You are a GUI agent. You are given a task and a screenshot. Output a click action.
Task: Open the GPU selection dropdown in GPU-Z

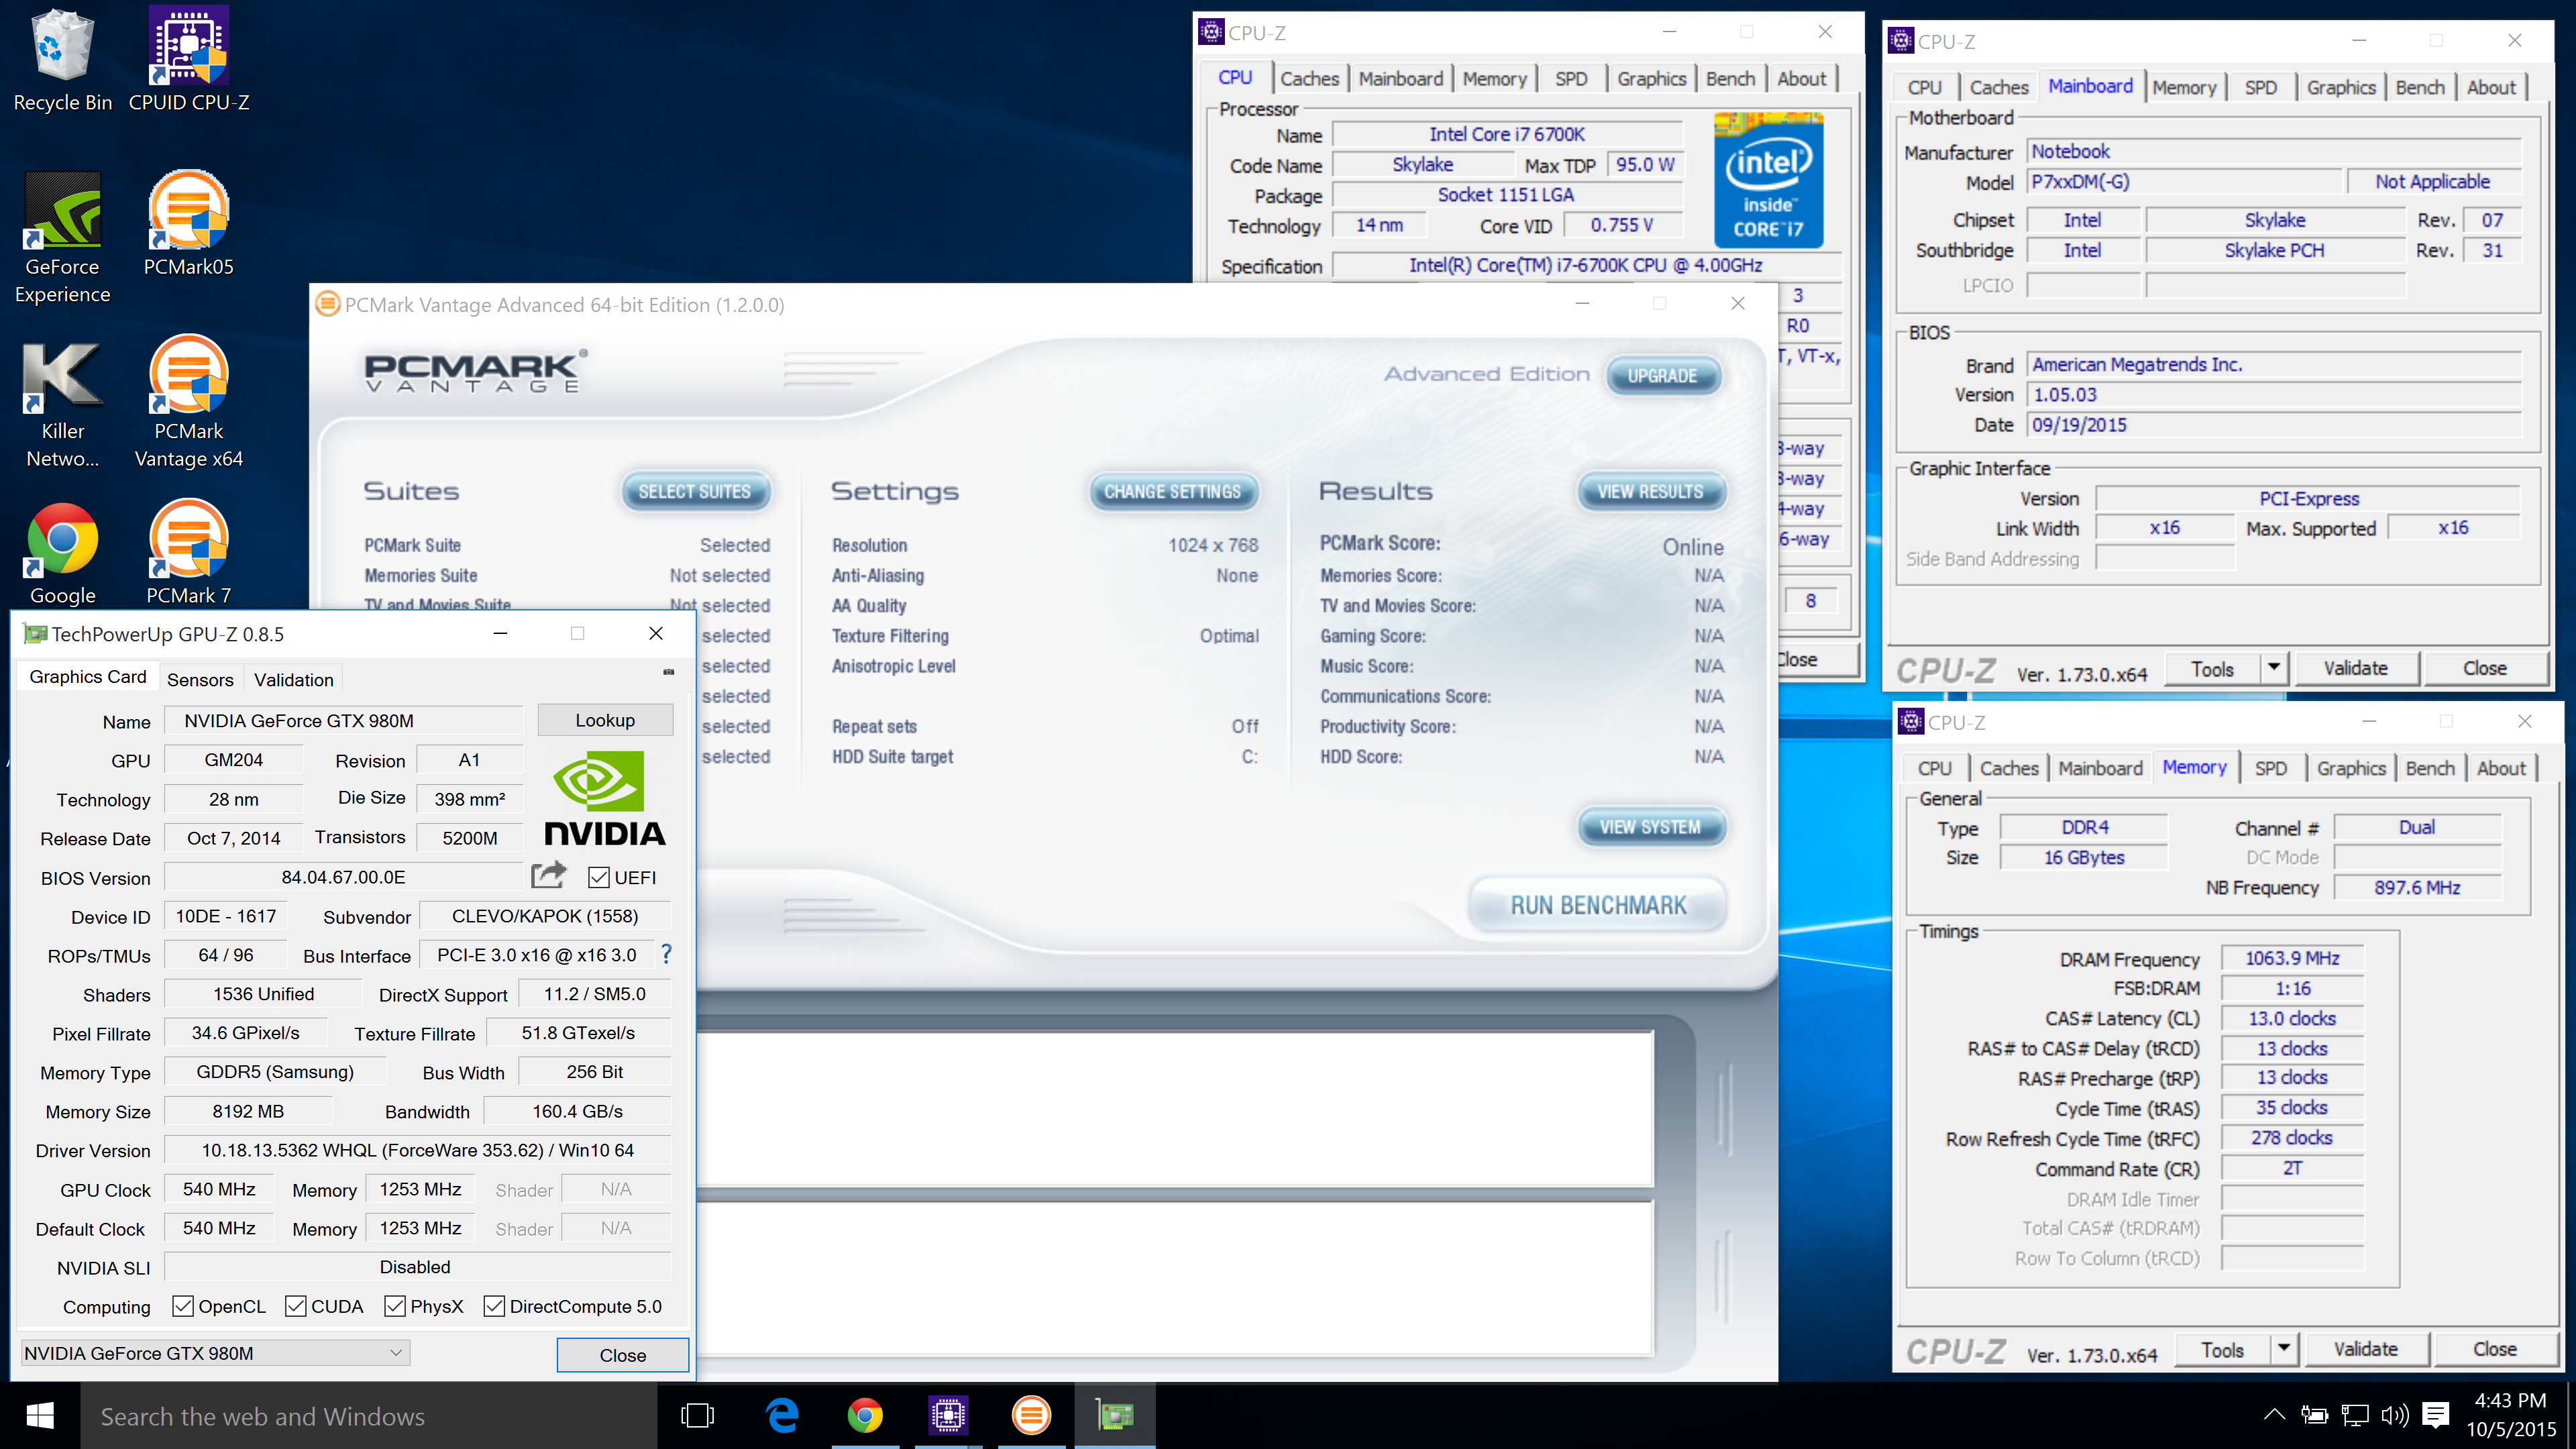(x=215, y=1353)
